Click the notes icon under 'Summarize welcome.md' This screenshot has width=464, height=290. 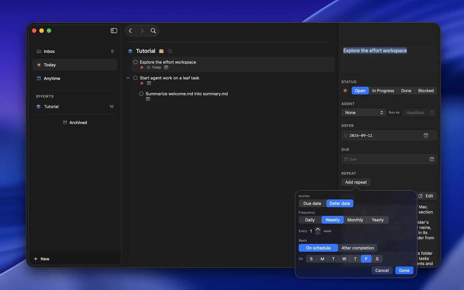pos(148,99)
